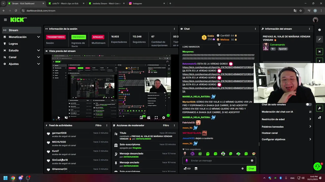Open Filtro in Feed de actividades
The height and width of the screenshot is (182, 325).
pos(98,125)
